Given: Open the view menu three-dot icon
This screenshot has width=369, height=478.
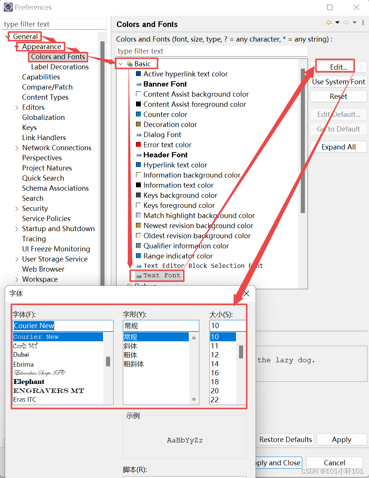Looking at the screenshot, I should (363, 22).
